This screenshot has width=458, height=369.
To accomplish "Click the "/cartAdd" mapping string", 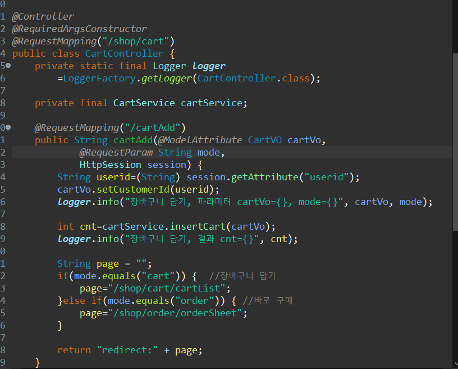I will coord(153,128).
